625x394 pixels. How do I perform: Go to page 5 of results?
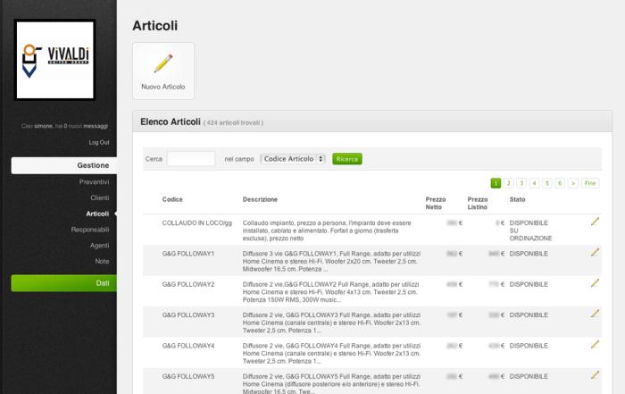click(x=546, y=183)
